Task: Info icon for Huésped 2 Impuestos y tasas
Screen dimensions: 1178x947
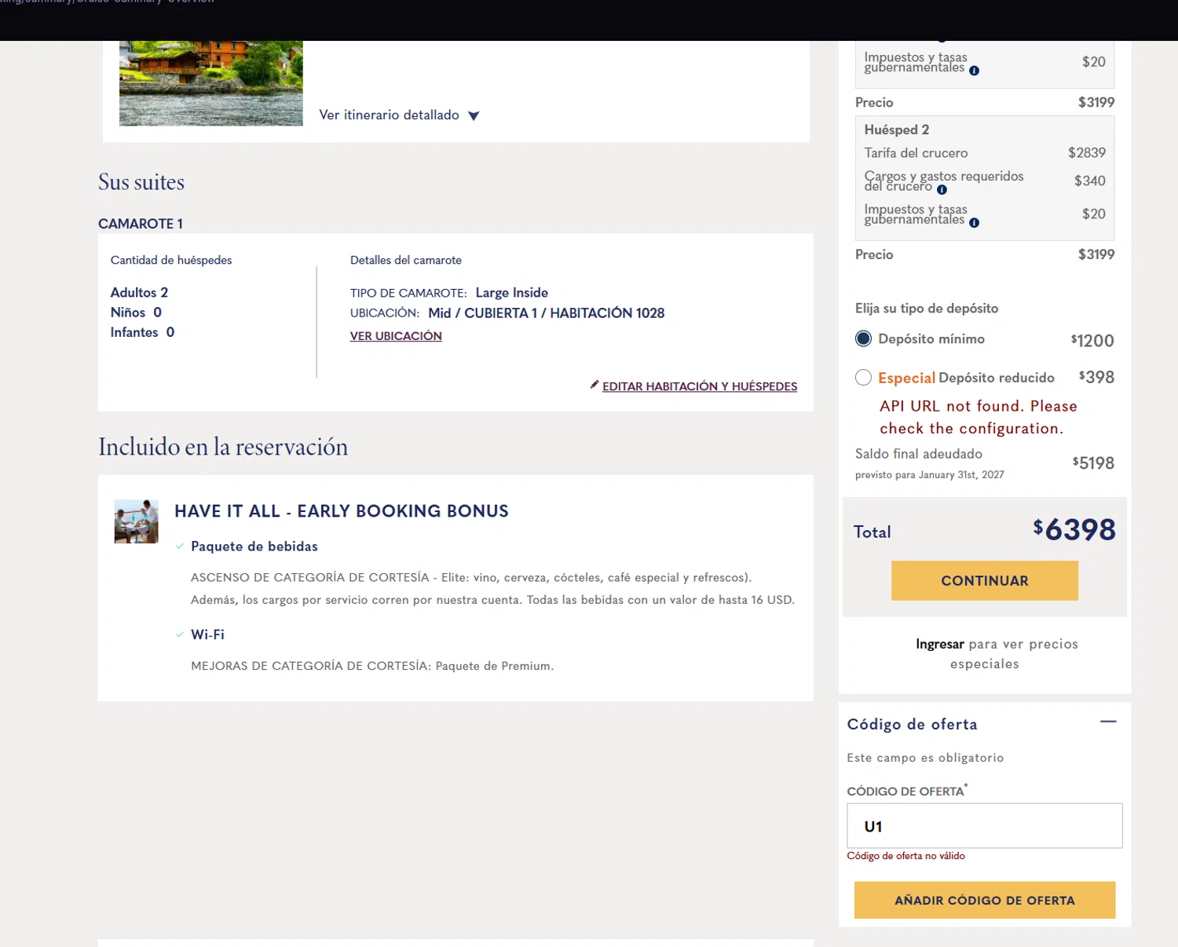Action: [x=974, y=223]
